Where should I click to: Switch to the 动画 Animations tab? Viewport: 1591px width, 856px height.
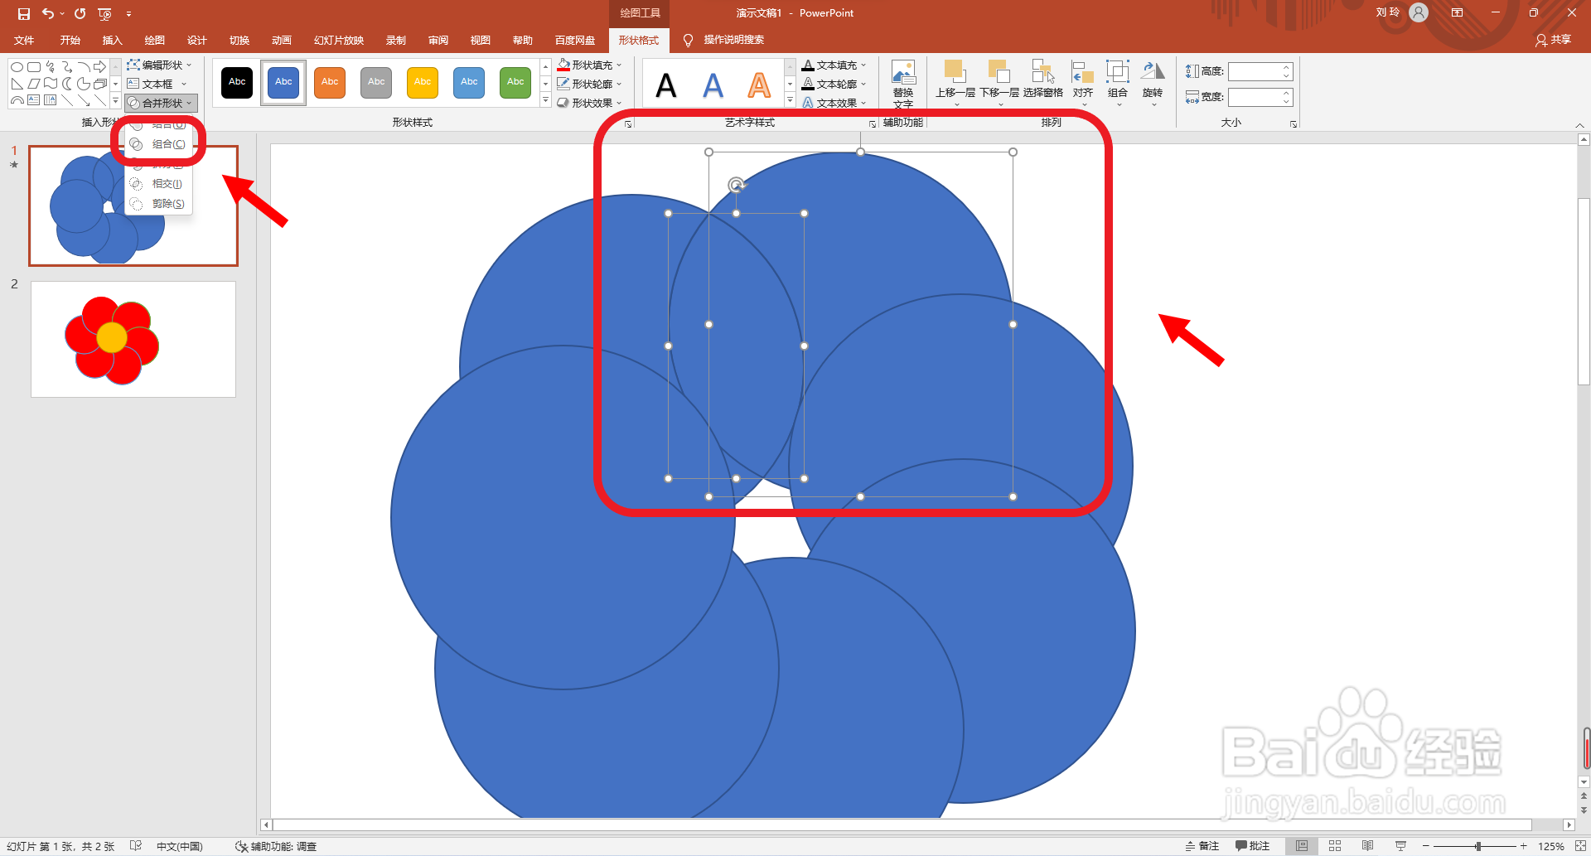click(x=282, y=41)
